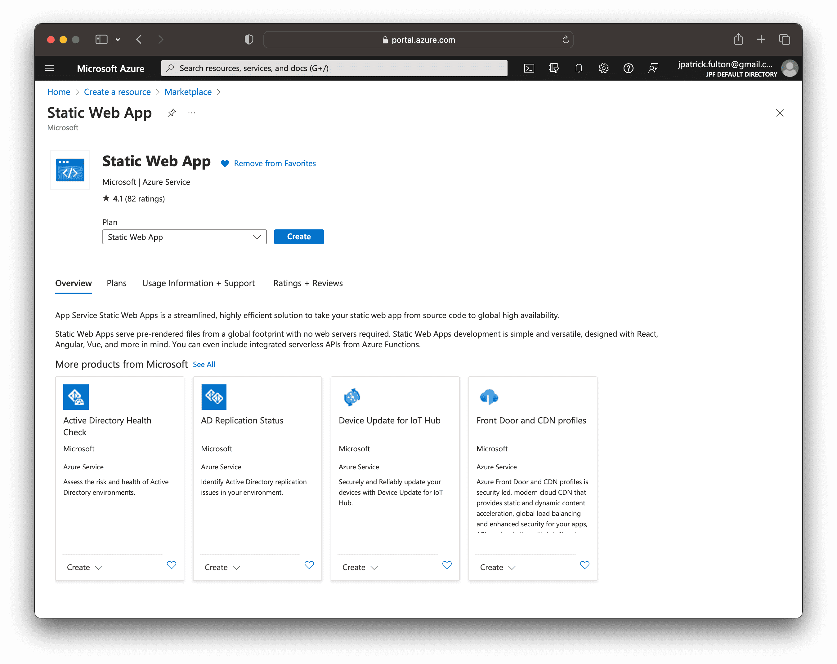Click the AD Replication Status icon
Screen dimensions: 837x664
click(x=214, y=397)
